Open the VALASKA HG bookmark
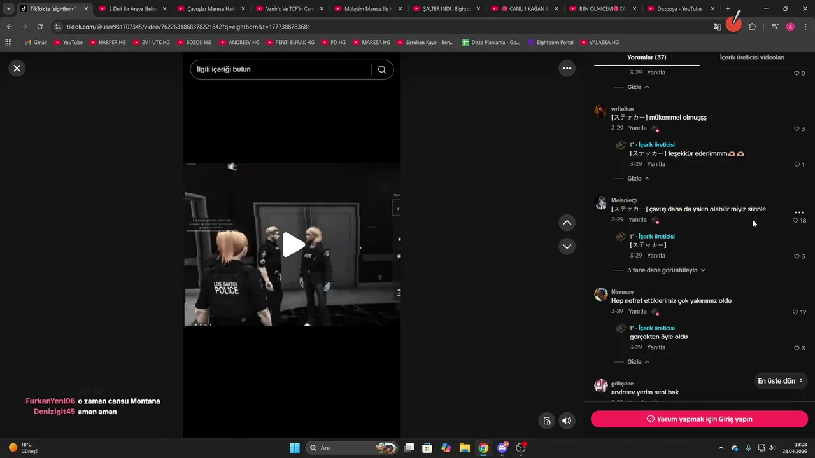 (x=599, y=42)
